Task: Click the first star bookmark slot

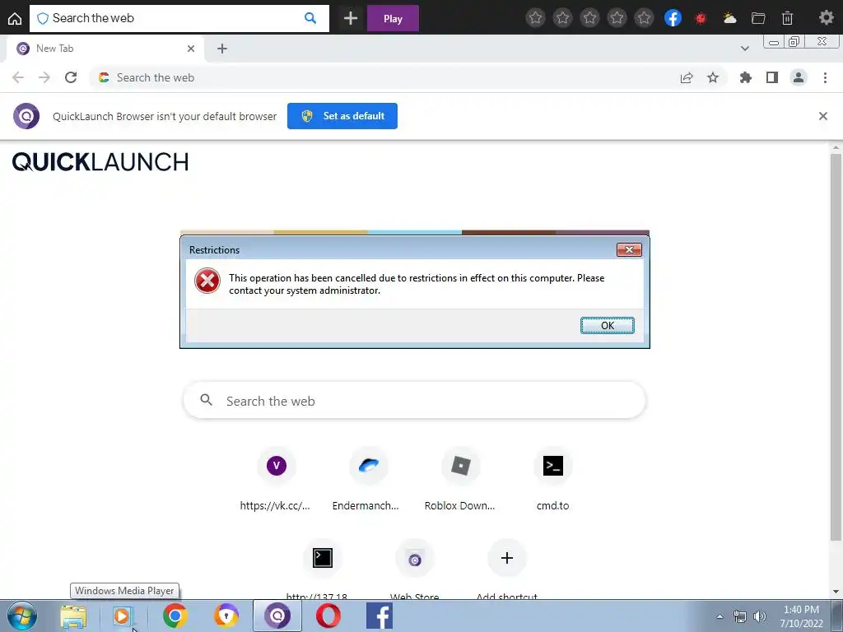Action: click(535, 18)
